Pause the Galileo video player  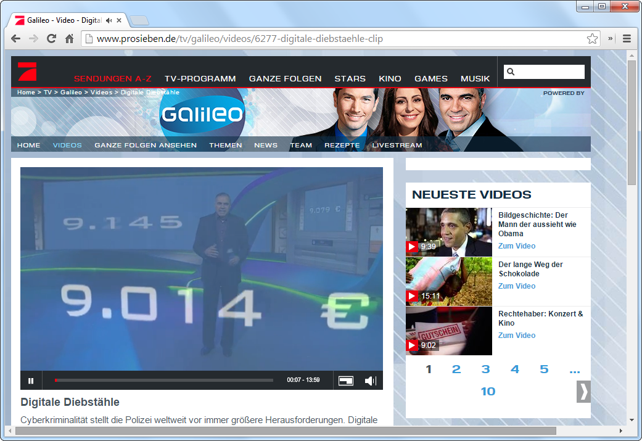point(31,381)
